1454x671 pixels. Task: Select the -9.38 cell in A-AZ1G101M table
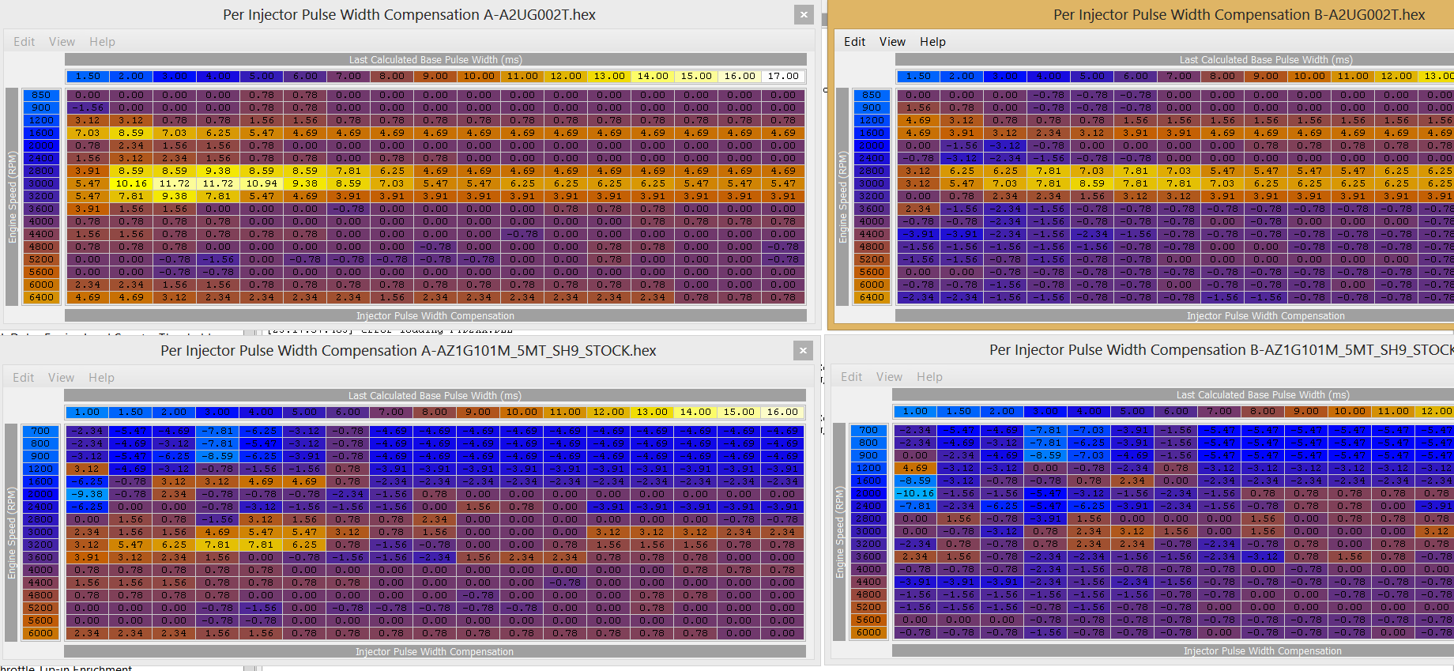pos(87,494)
